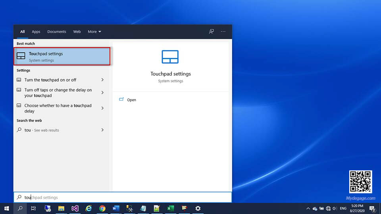Switch to the Apps search tab
This screenshot has height=214, width=381.
36,32
